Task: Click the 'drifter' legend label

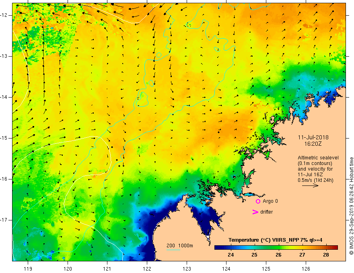Action: 266,212
